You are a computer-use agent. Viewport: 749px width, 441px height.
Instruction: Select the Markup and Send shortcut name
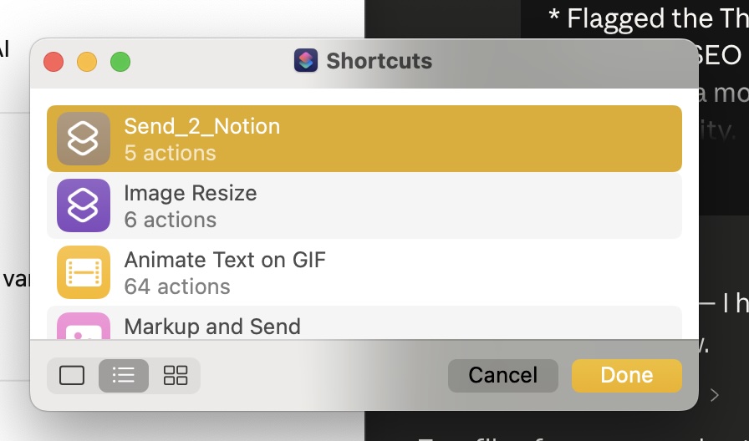tap(212, 327)
